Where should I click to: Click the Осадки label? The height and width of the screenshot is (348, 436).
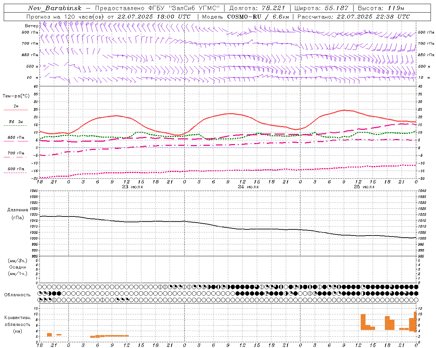pyautogui.click(x=18, y=267)
